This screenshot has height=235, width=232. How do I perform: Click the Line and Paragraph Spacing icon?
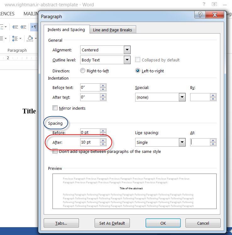[x=15, y=39]
